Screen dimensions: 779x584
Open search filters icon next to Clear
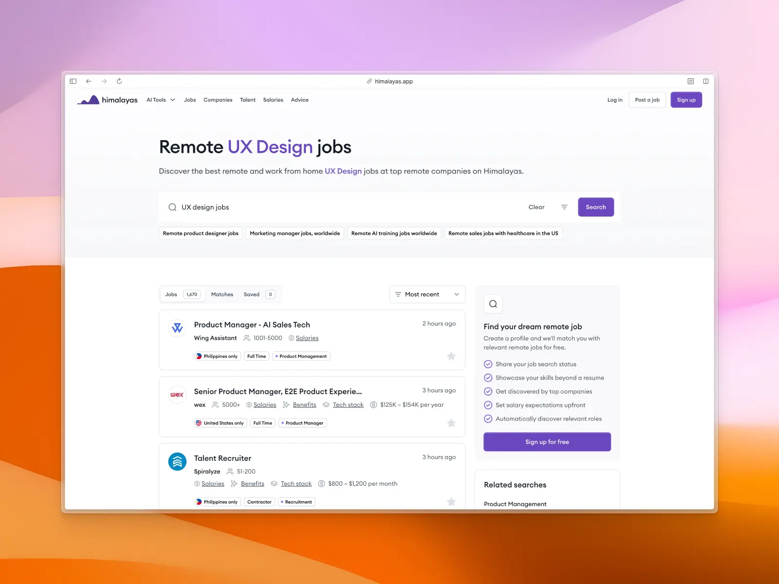[564, 207]
